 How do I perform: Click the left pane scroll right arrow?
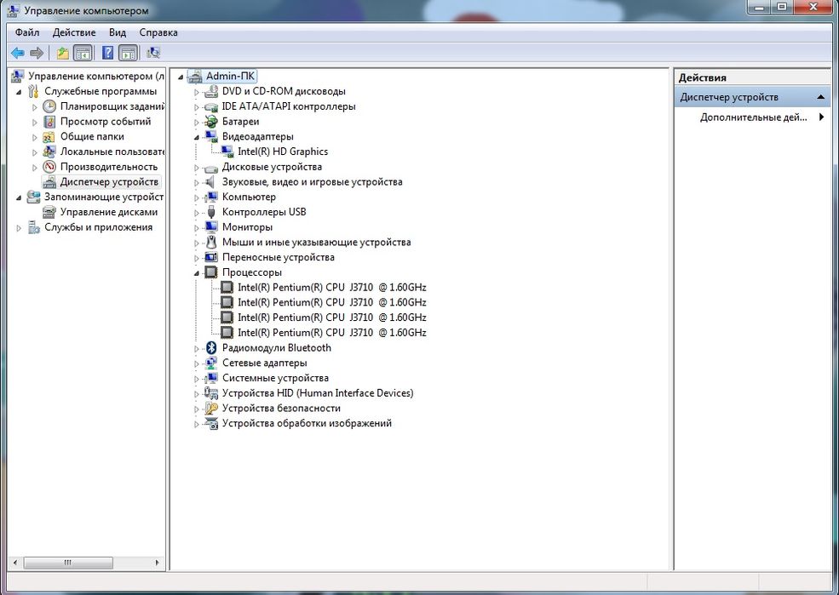(158, 563)
